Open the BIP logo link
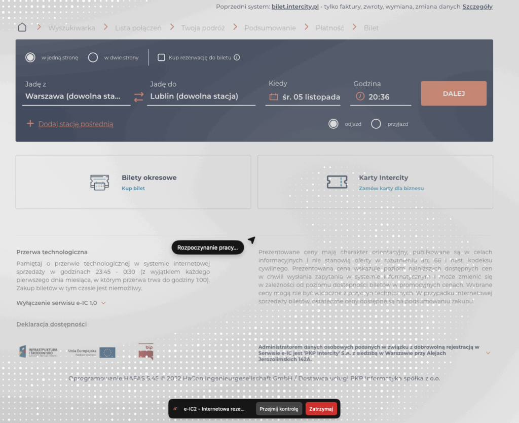The image size is (519, 423). coord(146,351)
